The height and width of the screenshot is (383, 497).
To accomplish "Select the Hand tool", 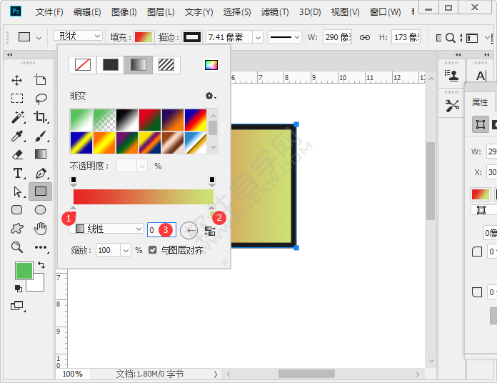I will [x=41, y=228].
